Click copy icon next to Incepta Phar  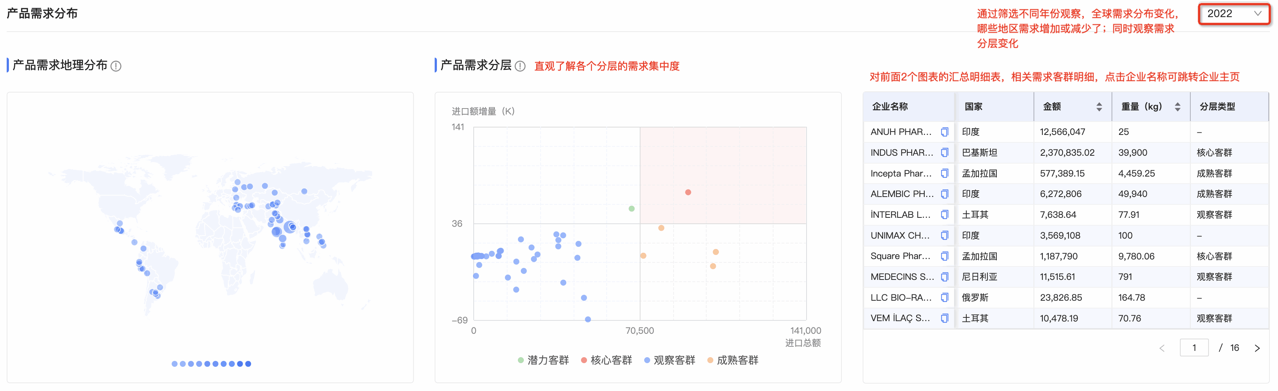tap(944, 173)
